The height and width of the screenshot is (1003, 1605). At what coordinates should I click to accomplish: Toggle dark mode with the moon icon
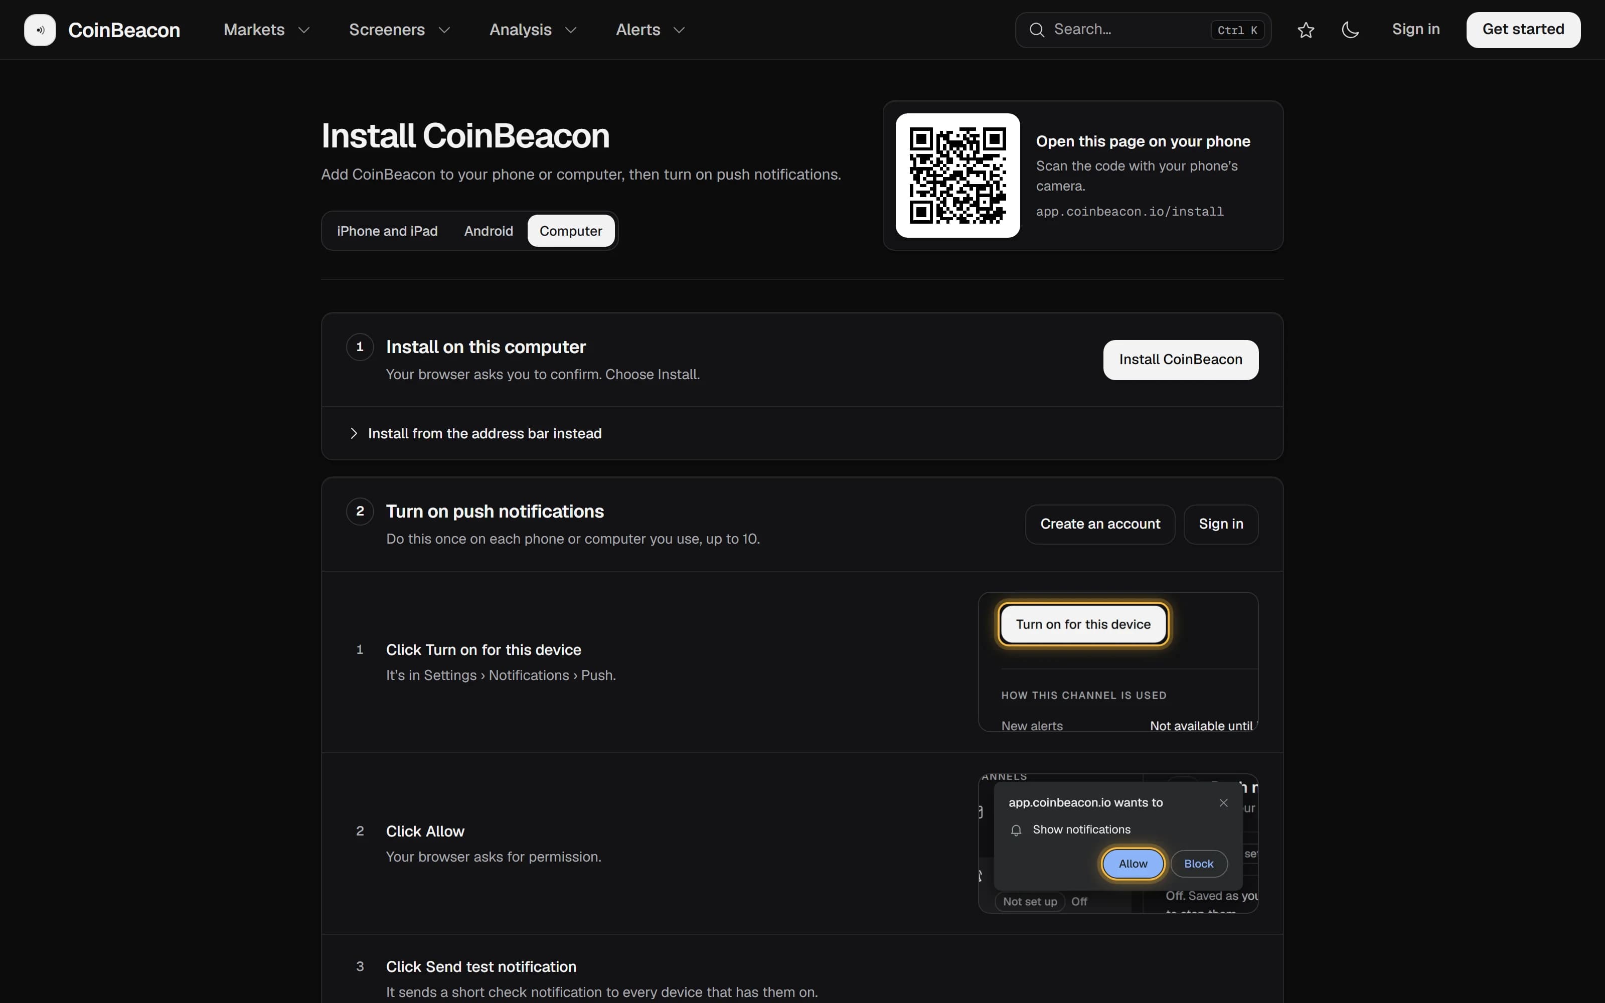1350,30
